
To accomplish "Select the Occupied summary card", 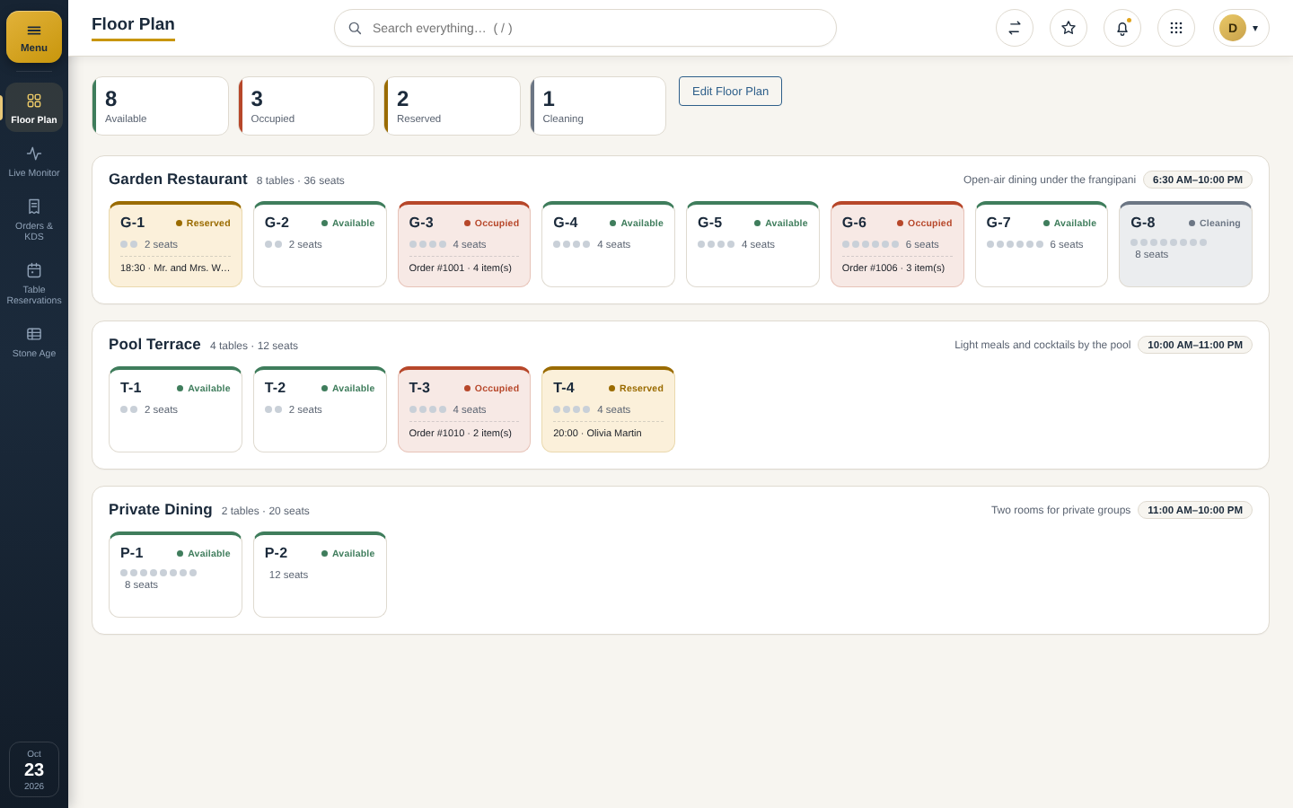I will point(306,106).
